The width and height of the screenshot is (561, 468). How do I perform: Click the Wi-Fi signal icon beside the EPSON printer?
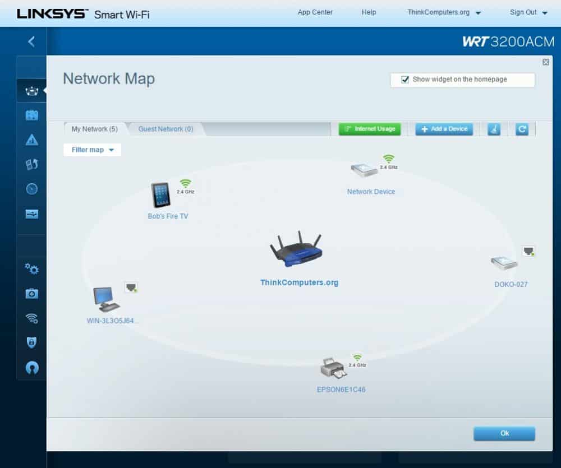[357, 358]
